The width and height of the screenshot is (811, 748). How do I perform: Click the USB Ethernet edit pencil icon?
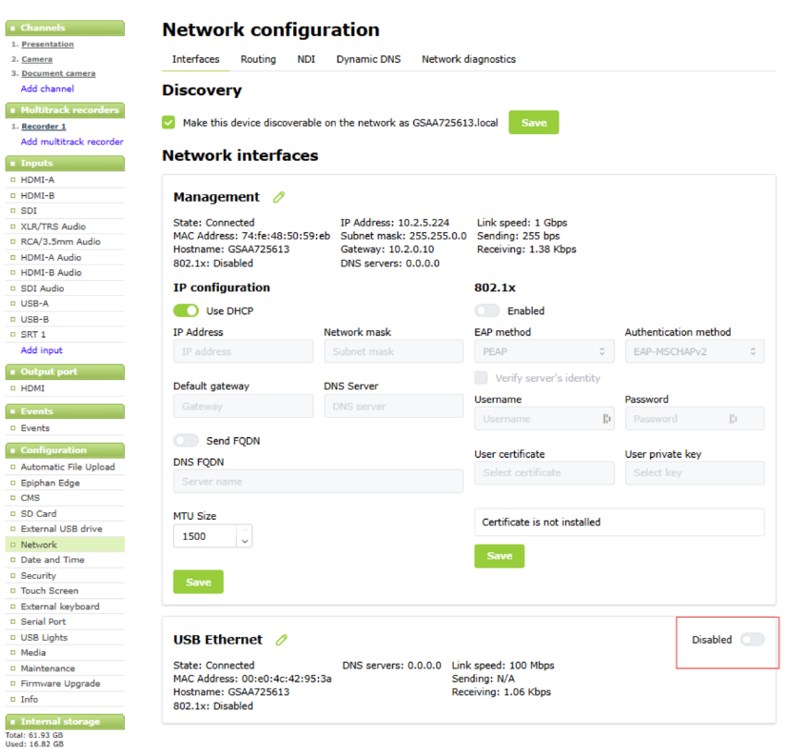(x=281, y=640)
